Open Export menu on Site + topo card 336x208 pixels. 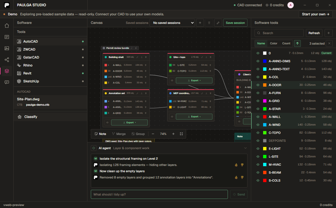click(x=194, y=80)
